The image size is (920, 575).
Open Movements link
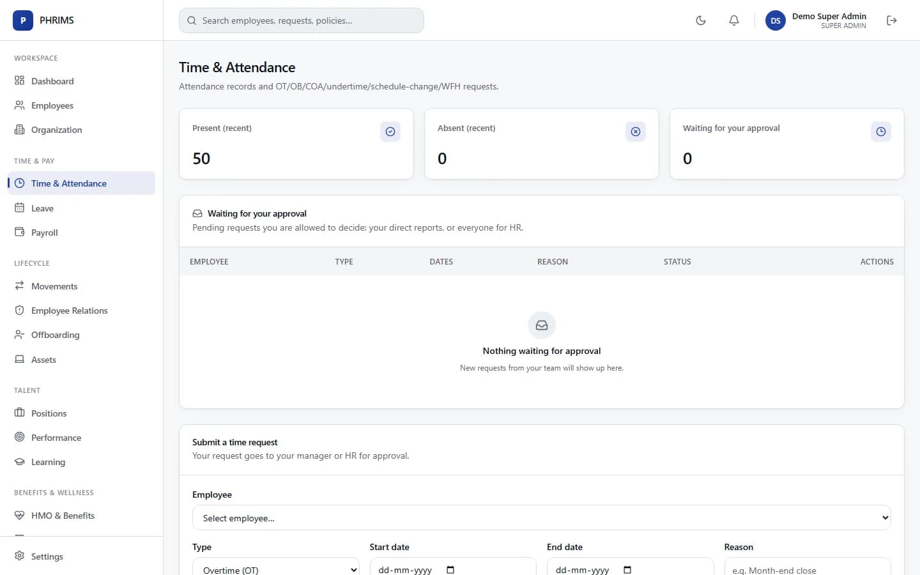point(81,286)
